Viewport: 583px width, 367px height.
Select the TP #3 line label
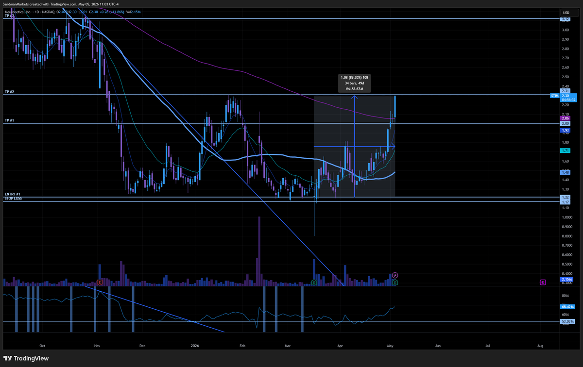click(9, 16)
